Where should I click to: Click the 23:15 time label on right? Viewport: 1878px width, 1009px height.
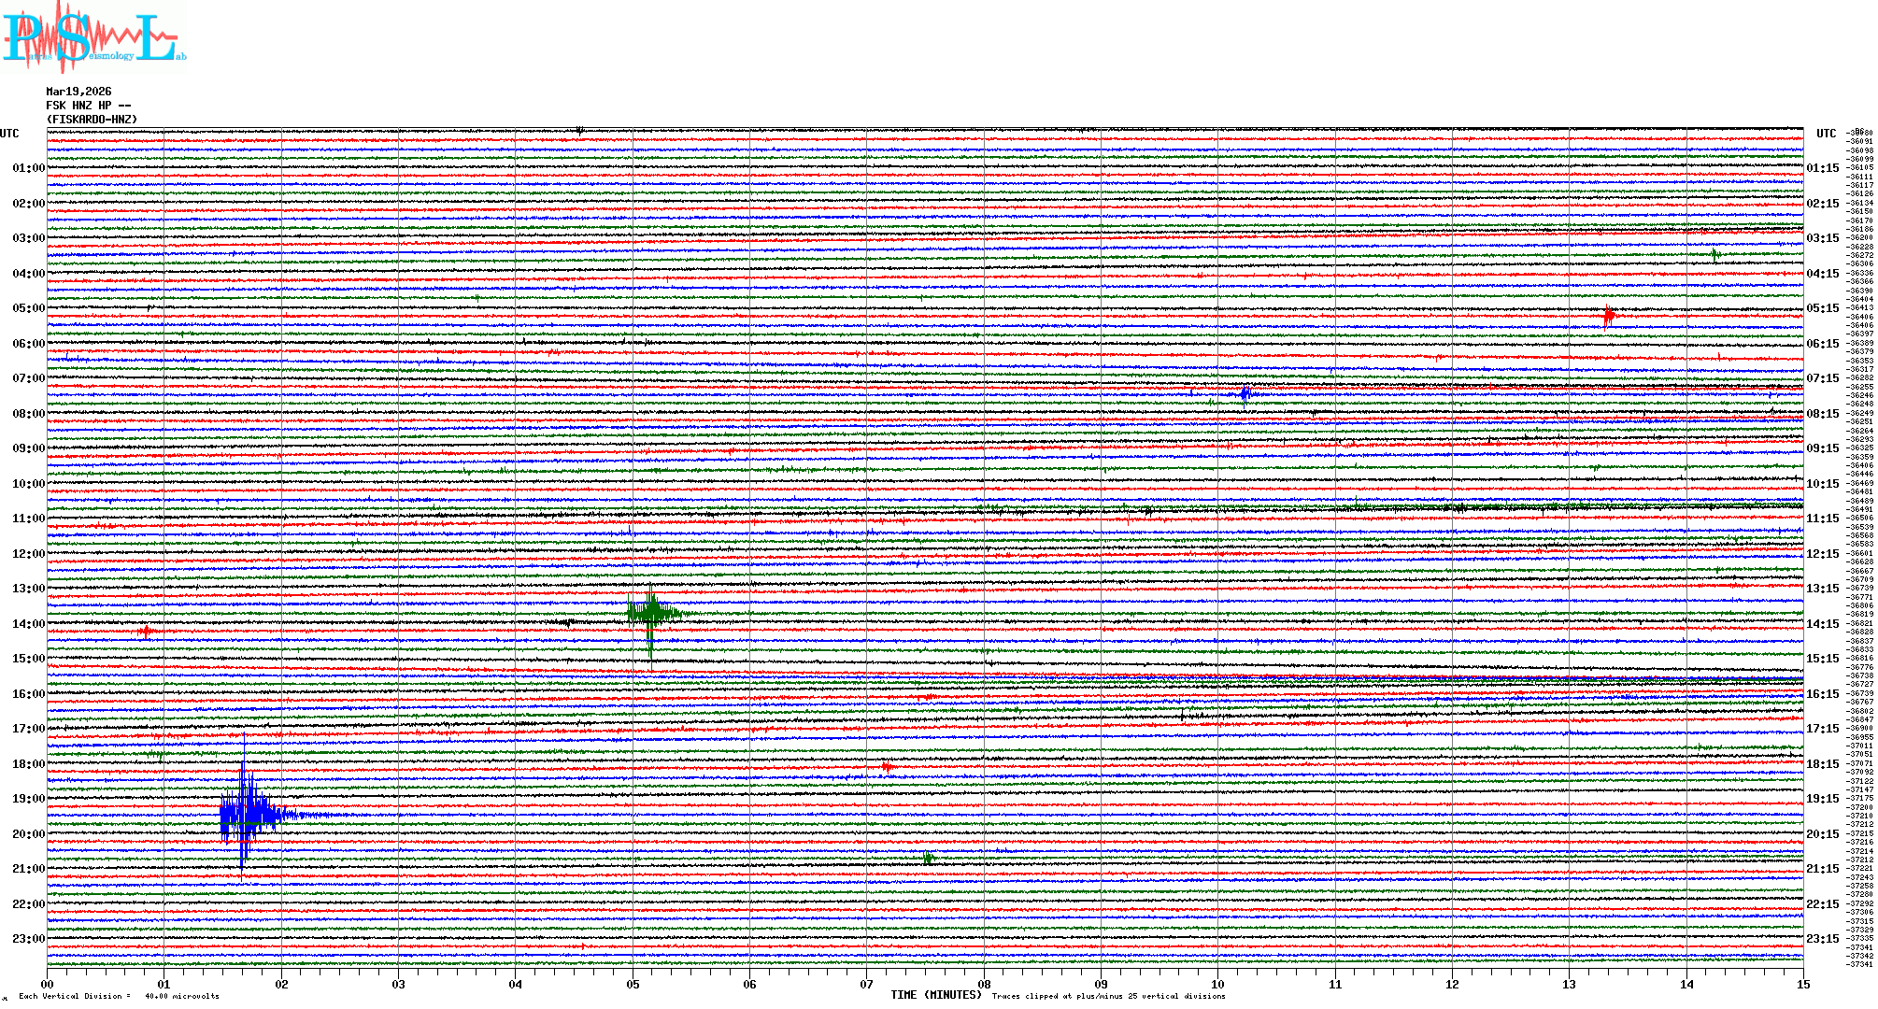coord(1822,939)
